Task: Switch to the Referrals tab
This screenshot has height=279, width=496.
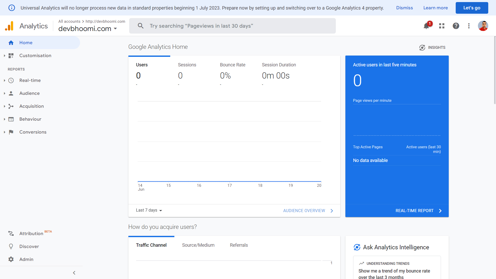Action: [x=239, y=245]
